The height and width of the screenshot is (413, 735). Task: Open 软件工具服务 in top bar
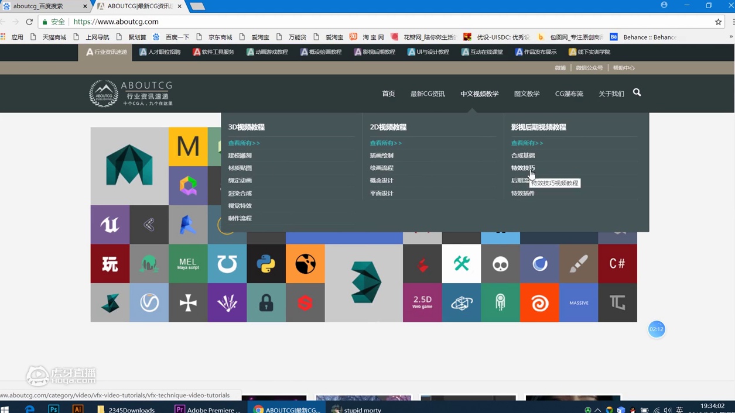point(213,52)
